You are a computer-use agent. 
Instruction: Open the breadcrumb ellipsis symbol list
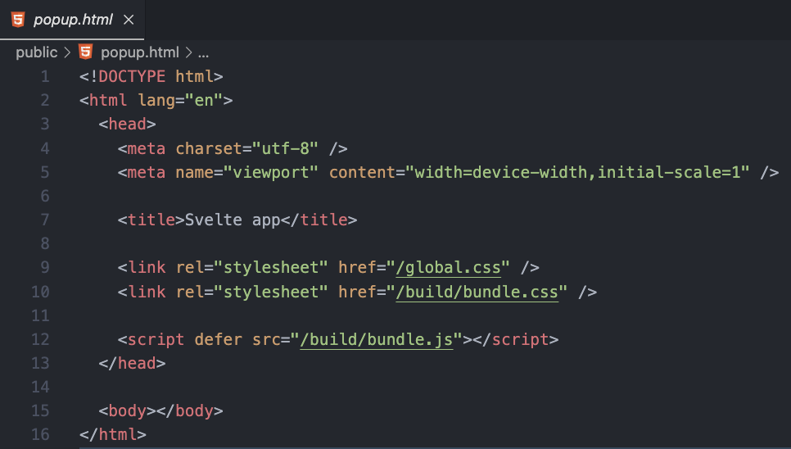(x=203, y=53)
